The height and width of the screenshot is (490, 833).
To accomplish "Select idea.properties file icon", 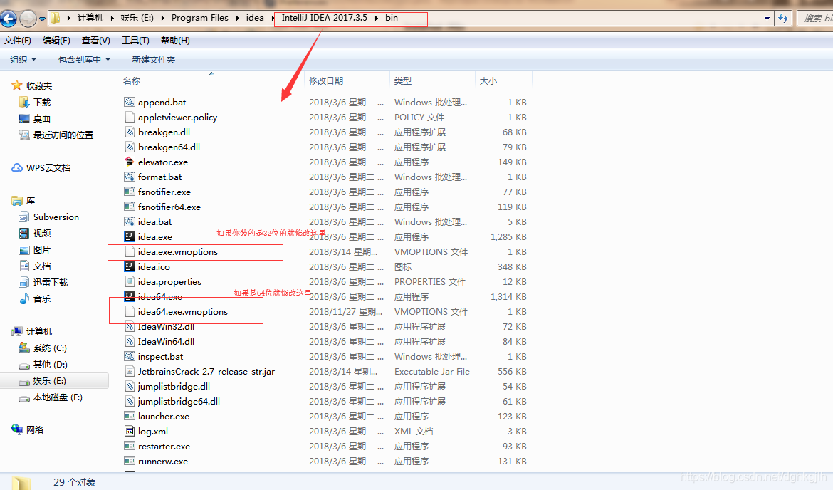I will 130,281.
